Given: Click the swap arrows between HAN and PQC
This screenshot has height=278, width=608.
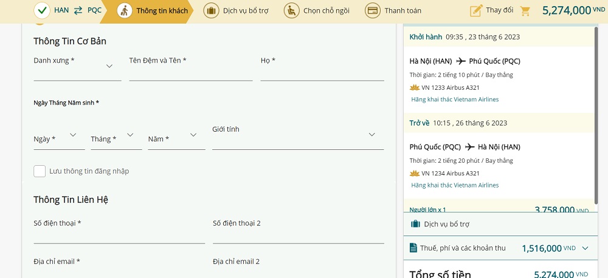Looking at the screenshot, I should [78, 10].
